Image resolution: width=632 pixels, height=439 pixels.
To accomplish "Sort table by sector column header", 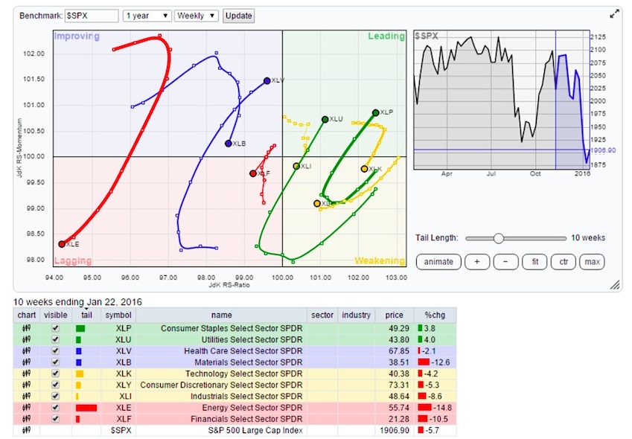I will click(322, 315).
